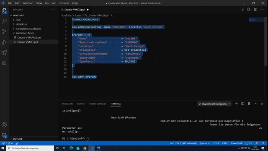Collapse the DEVSTUFF root folder
This screenshot has width=268, height=151.
click(x=34, y=16)
